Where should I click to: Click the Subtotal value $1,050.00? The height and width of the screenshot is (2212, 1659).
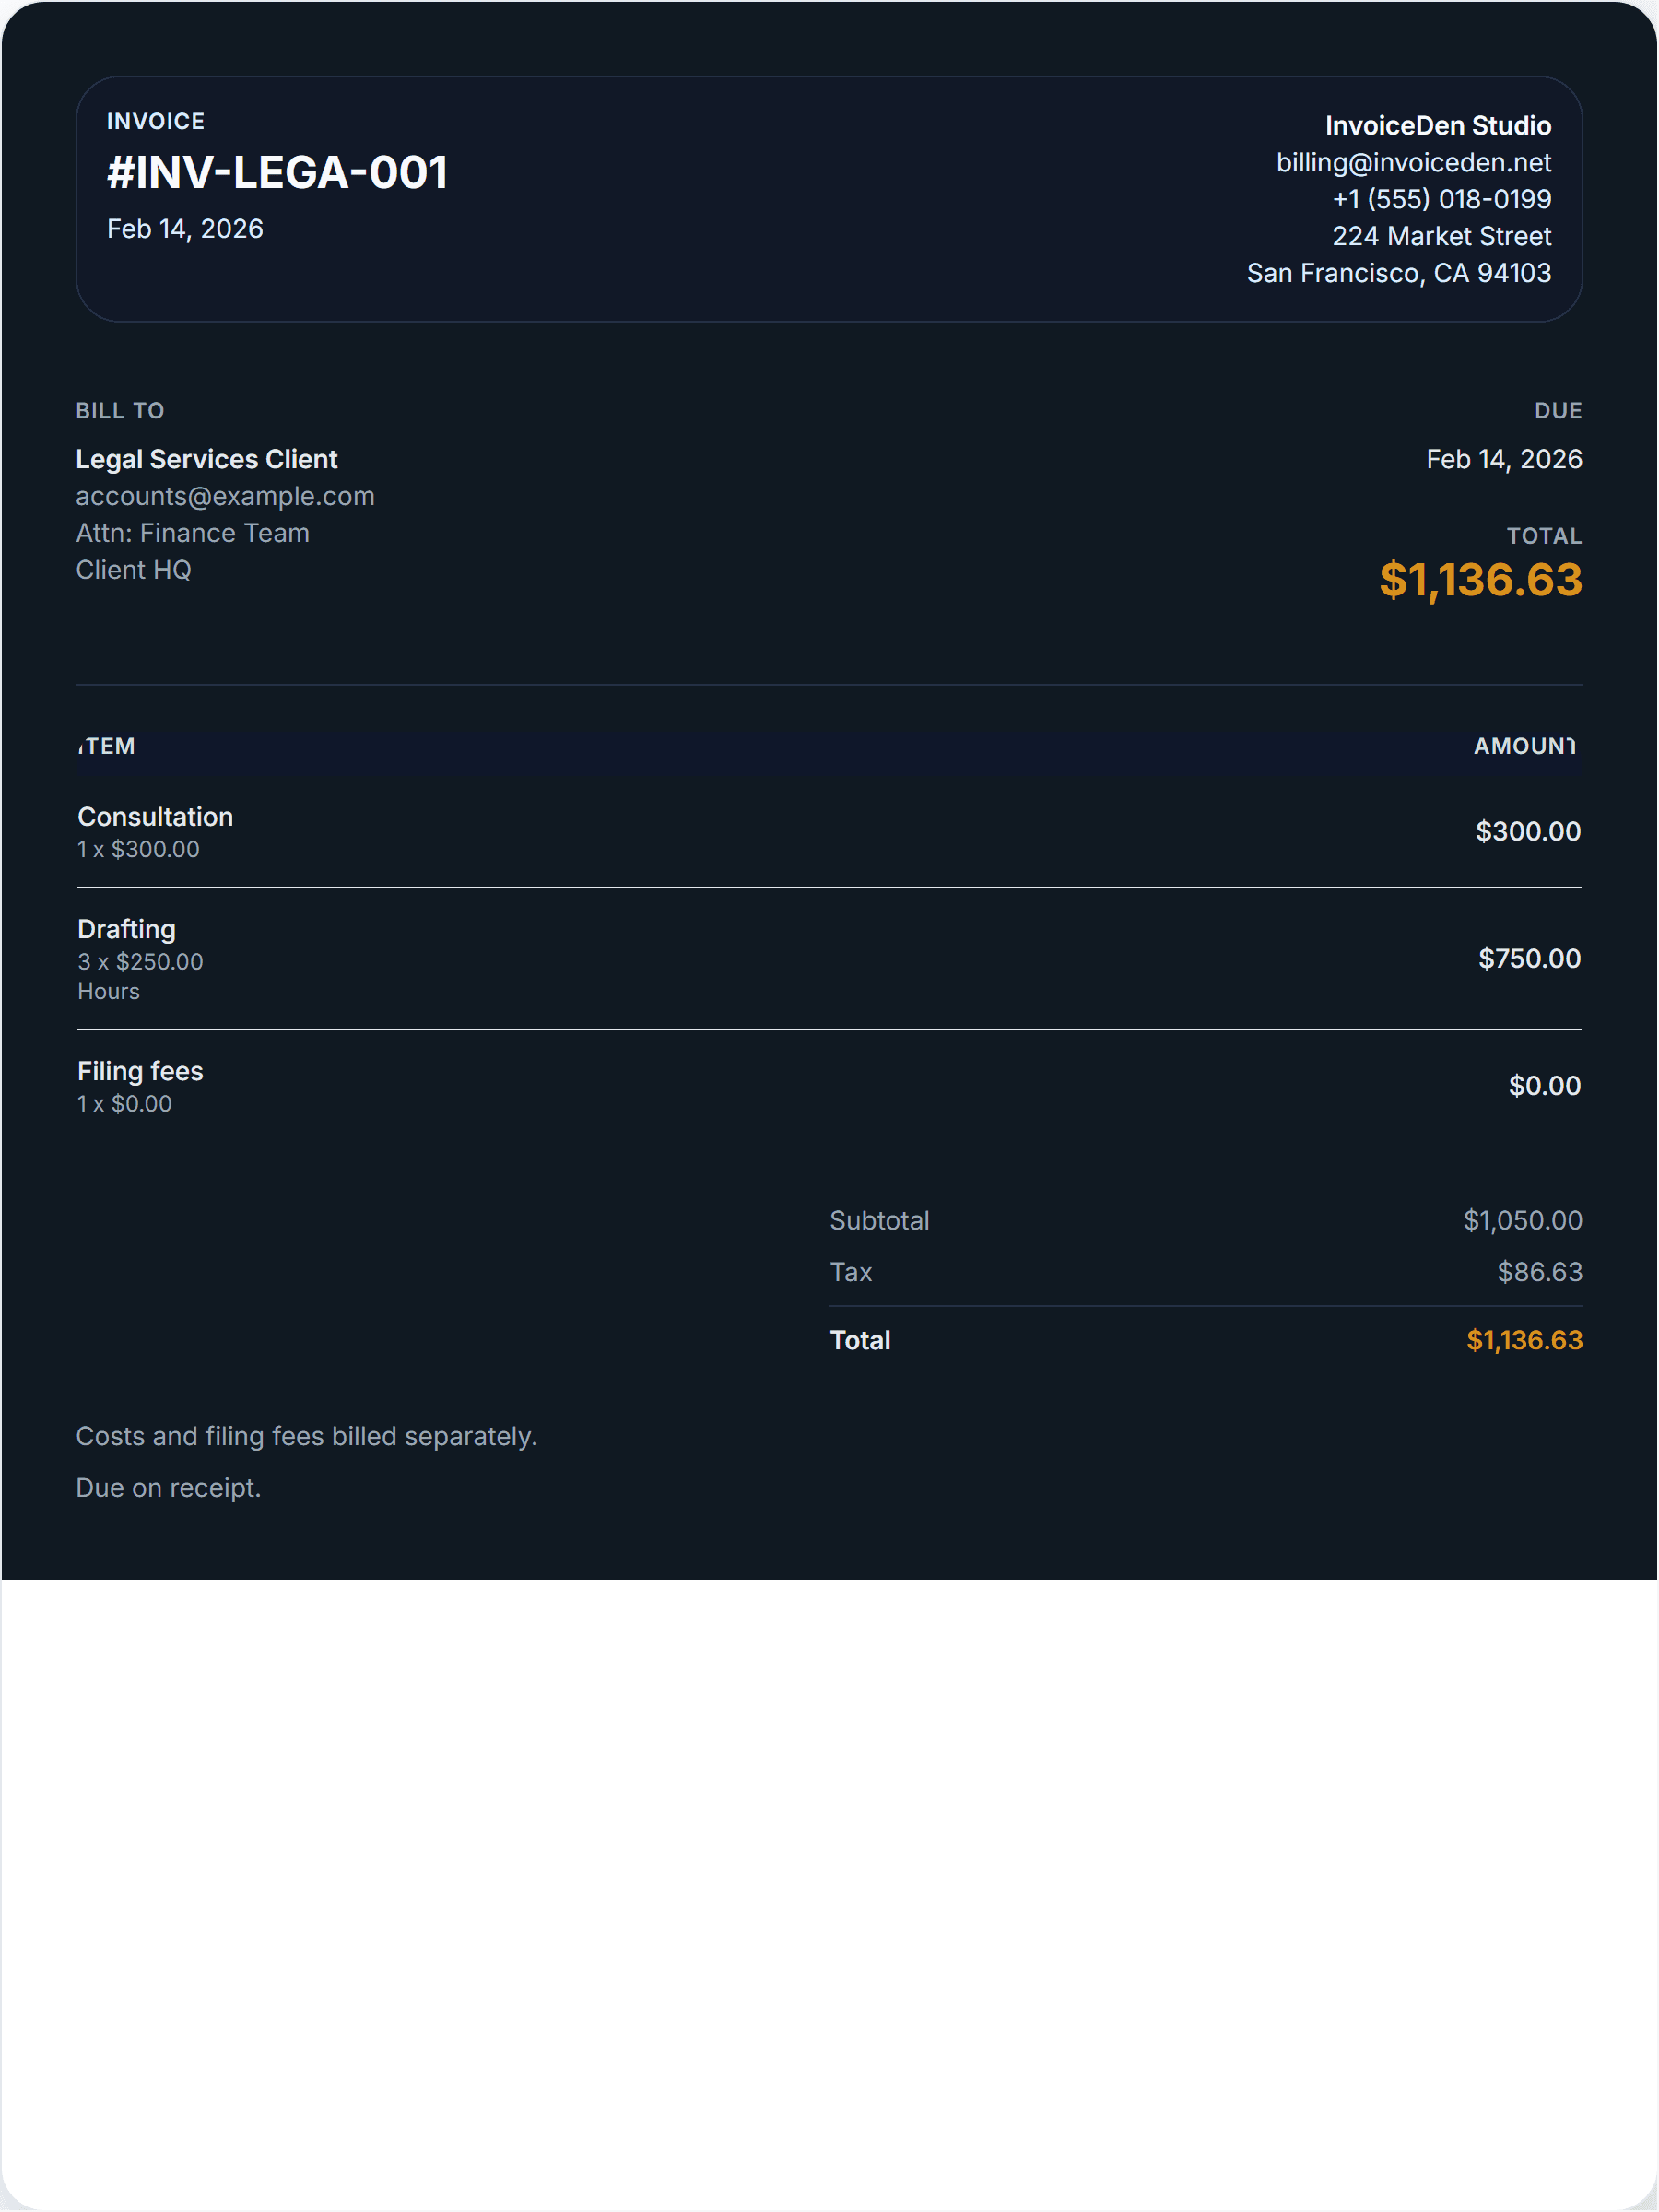(1522, 1220)
